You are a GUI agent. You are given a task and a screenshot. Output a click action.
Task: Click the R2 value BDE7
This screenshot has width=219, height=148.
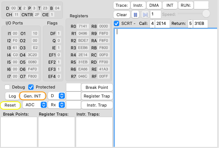coord(83,41)
